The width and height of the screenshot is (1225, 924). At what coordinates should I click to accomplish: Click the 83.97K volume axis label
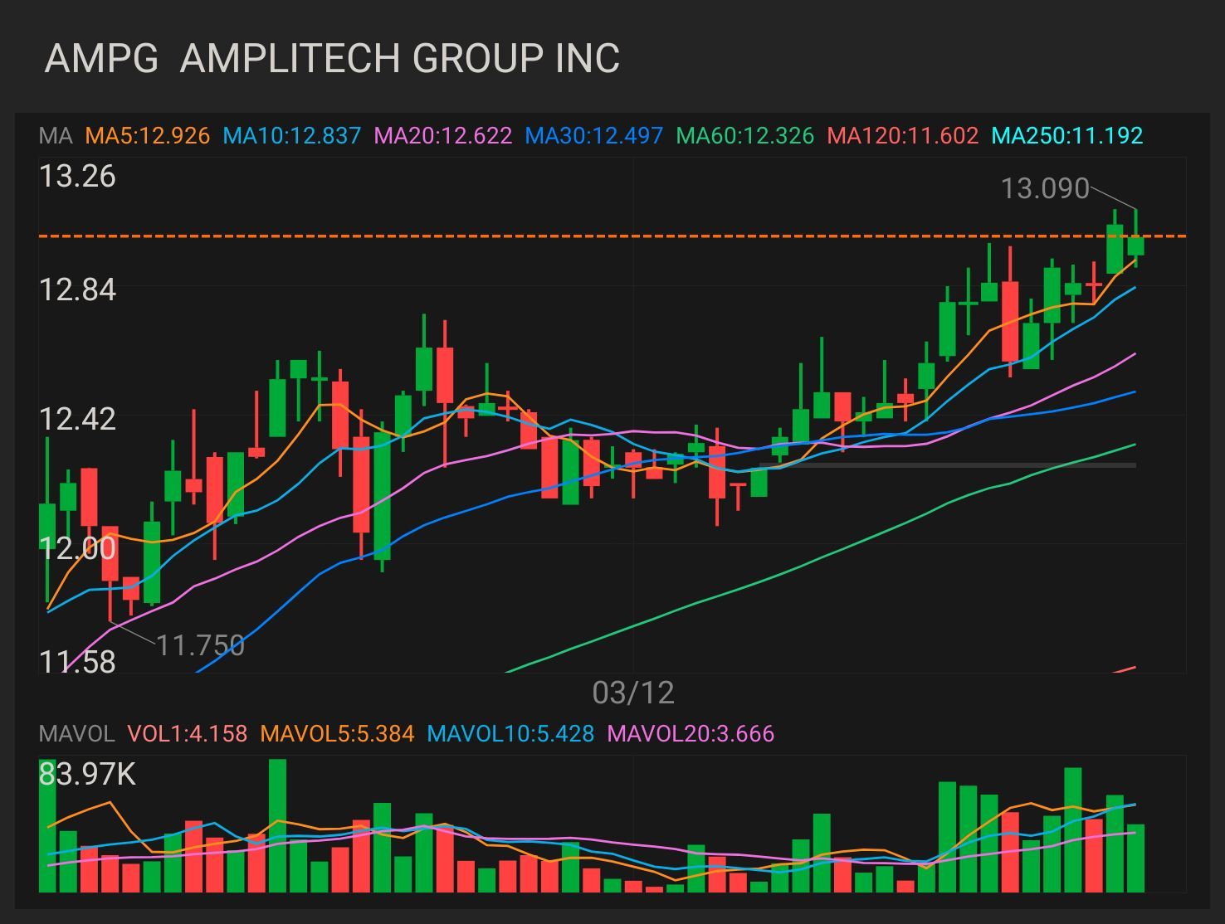[x=87, y=774]
